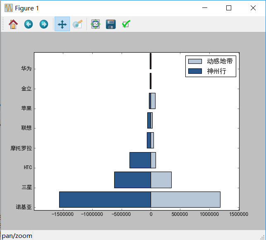Toggle the pan/zoom cross-arrows tool

pyautogui.click(x=62, y=24)
